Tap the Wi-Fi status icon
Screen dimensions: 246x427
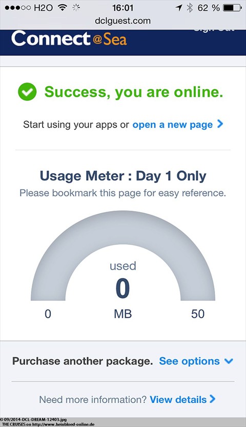coord(63,8)
